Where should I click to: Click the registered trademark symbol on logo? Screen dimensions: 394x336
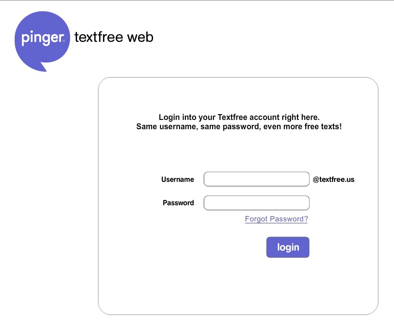click(64, 40)
